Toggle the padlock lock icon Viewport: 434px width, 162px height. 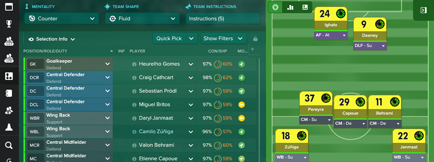(x=255, y=39)
